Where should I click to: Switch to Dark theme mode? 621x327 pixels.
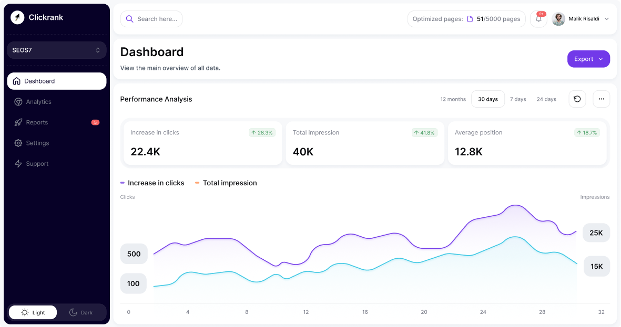pyautogui.click(x=81, y=312)
